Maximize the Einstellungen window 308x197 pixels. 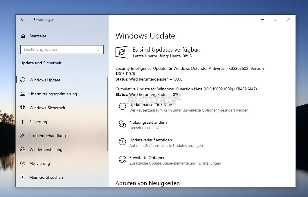pyautogui.click(x=275, y=19)
